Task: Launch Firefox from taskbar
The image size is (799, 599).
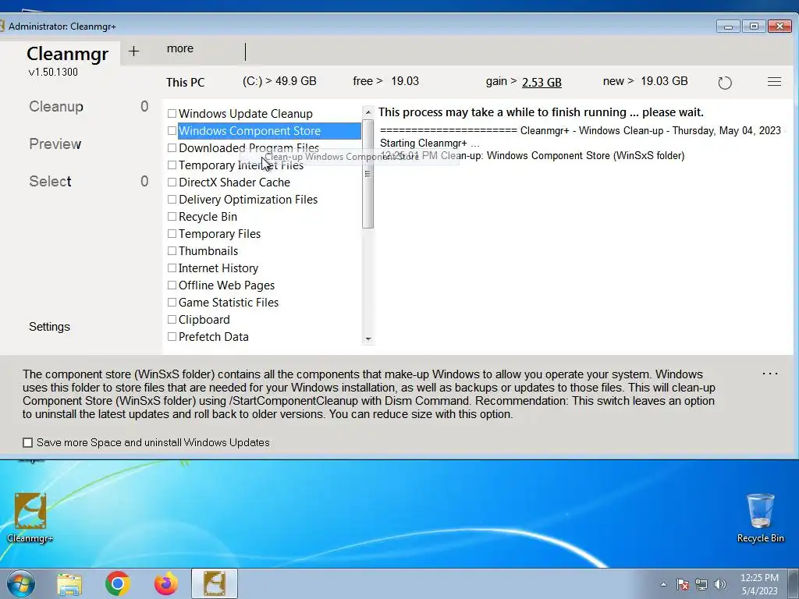Action: pos(166,583)
